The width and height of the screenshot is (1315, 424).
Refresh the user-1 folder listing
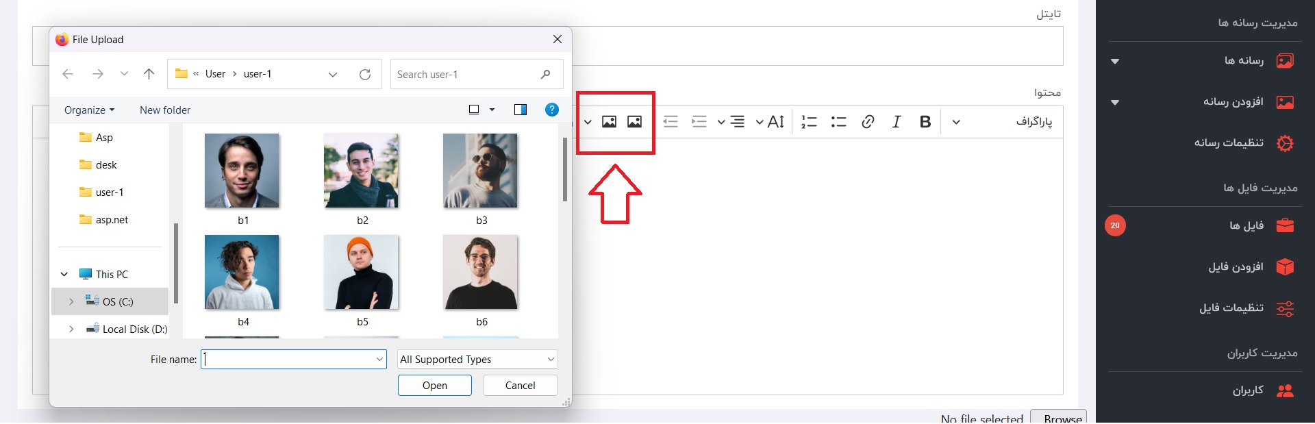pos(365,74)
